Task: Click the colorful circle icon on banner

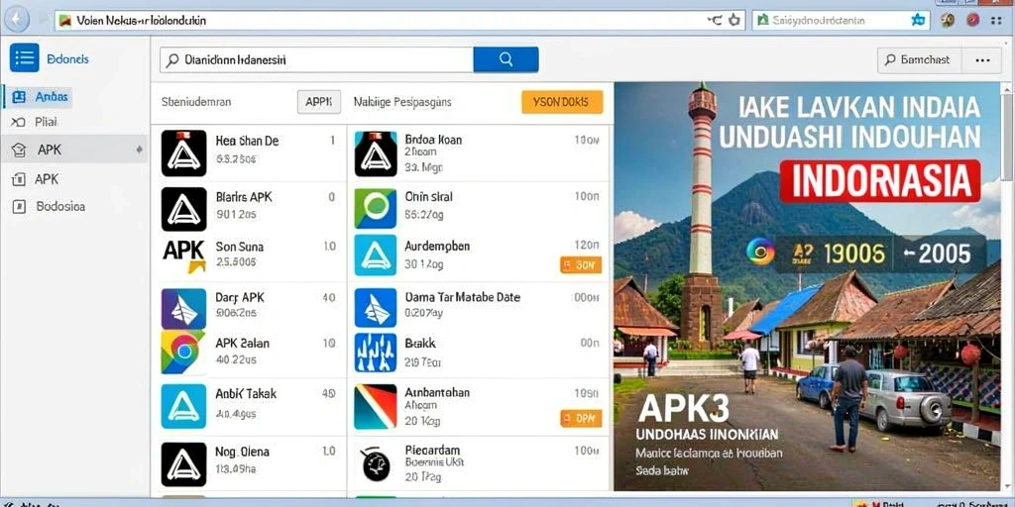Action: (760, 252)
